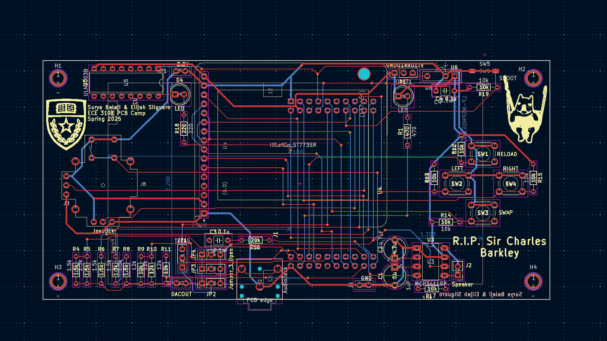Select the H1 mounting hole
607x341 pixels.
(58, 78)
